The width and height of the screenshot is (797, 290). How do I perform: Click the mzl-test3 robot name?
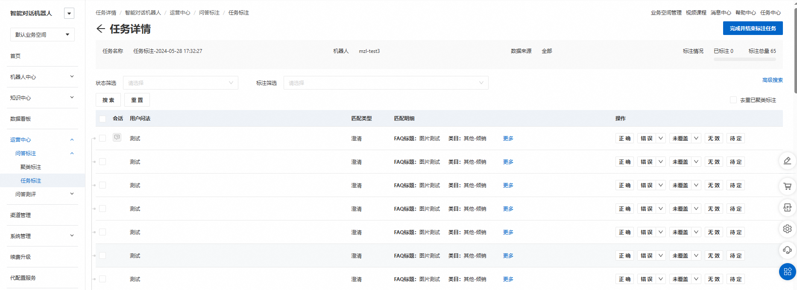point(369,51)
